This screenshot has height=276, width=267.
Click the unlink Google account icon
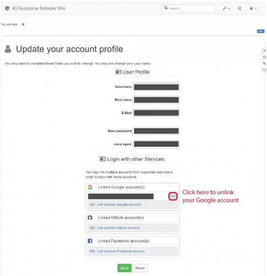173,196
